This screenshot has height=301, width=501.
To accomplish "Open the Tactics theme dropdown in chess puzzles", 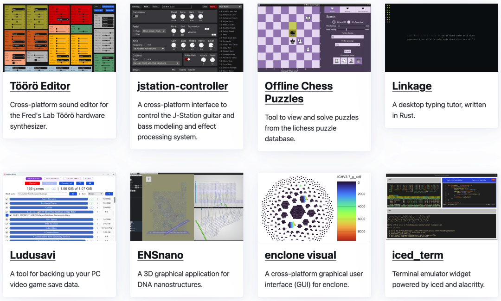I will coord(347,37).
